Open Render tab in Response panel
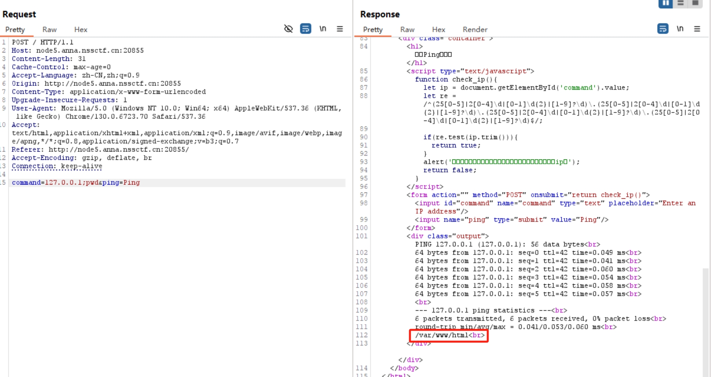 coord(475,29)
